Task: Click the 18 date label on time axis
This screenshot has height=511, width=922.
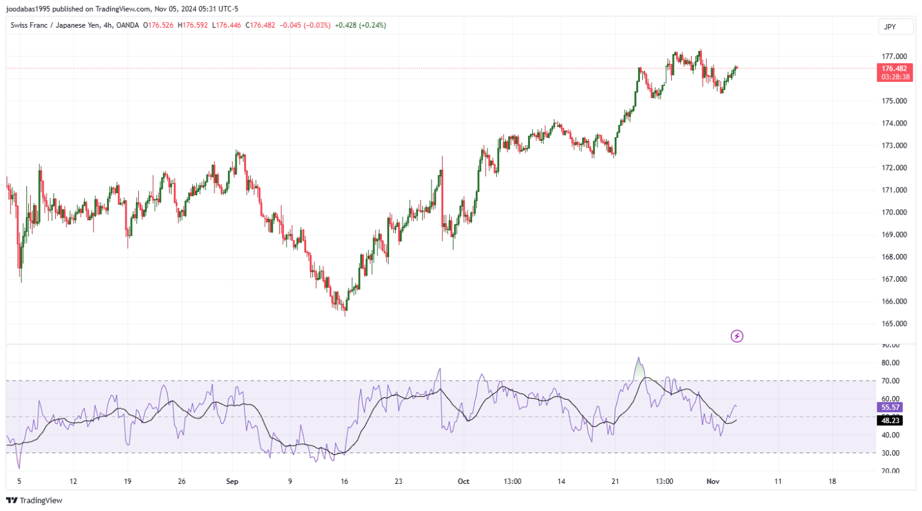Action: (832, 481)
